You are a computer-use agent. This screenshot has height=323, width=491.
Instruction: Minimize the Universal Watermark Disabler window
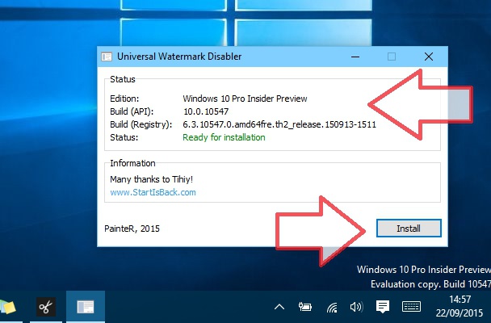[355, 57]
